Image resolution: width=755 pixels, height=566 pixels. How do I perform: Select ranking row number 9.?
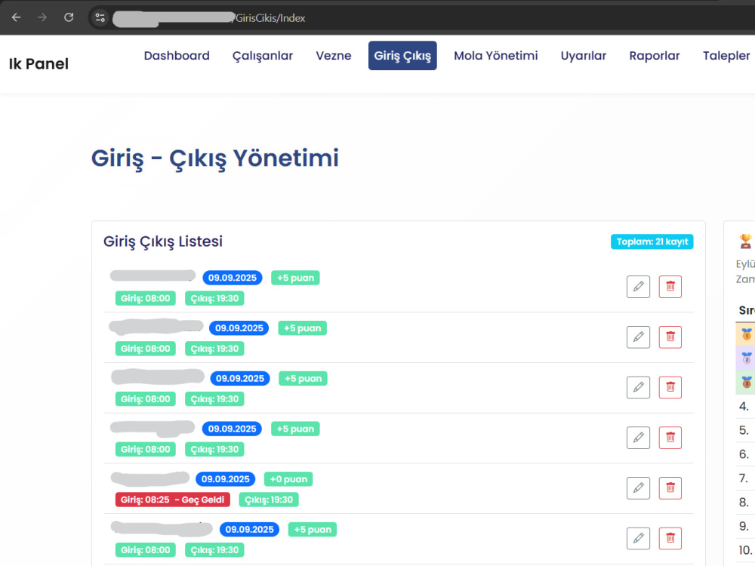point(745,527)
